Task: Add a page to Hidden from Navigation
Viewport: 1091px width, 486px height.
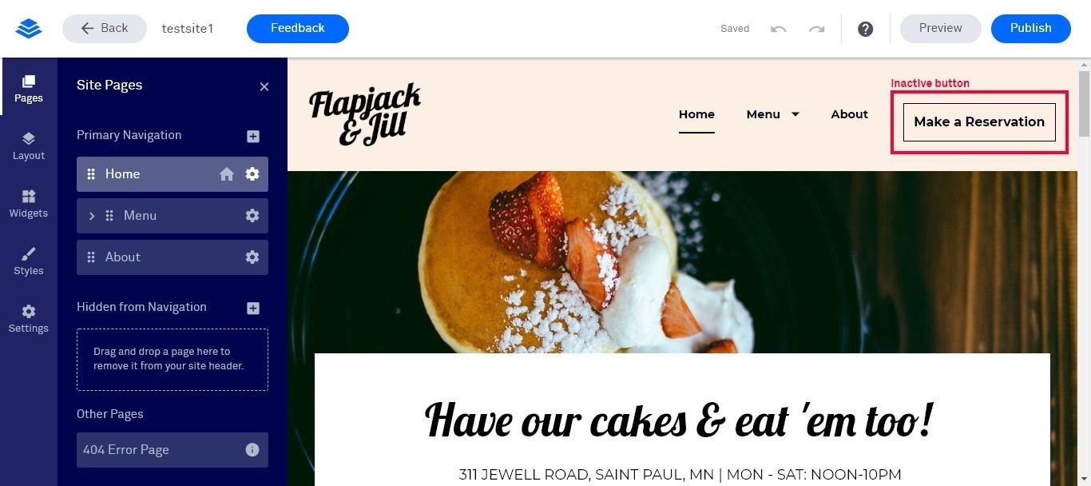Action: 253,309
